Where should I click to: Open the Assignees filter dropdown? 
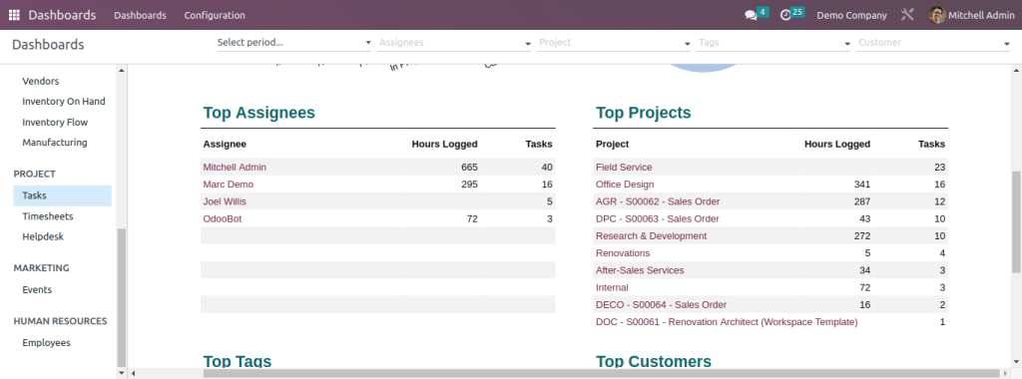coord(455,43)
